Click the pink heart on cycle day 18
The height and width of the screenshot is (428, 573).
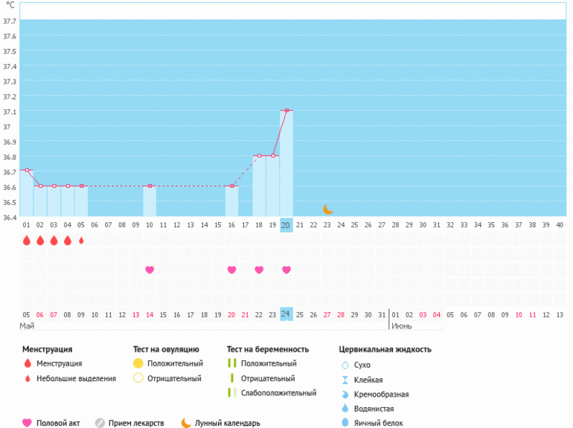(x=259, y=270)
